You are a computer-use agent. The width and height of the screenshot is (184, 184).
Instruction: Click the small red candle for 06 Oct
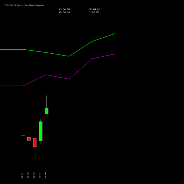[x=29, y=139]
